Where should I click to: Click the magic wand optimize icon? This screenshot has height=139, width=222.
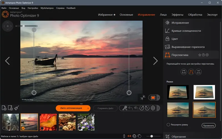(x=125, y=108)
